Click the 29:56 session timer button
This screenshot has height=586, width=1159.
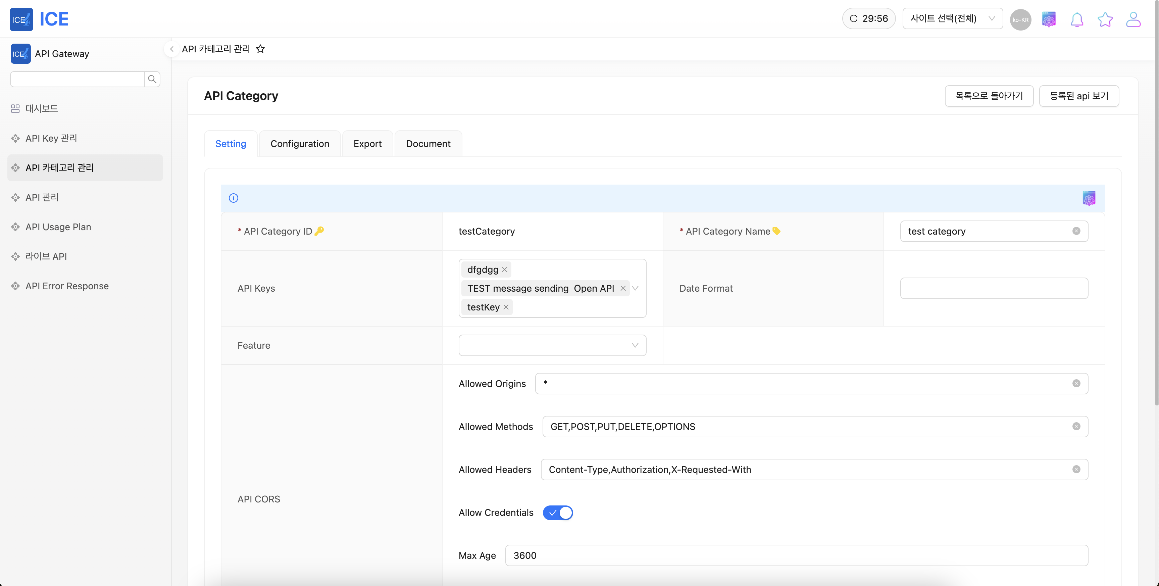tap(868, 19)
